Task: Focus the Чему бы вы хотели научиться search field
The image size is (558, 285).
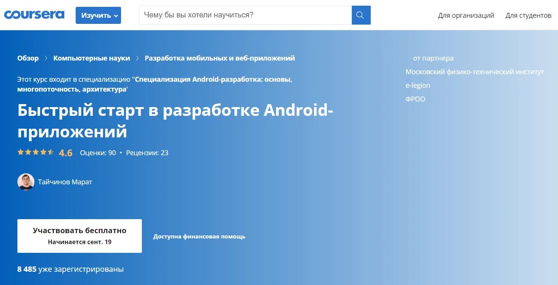Action: [245, 15]
